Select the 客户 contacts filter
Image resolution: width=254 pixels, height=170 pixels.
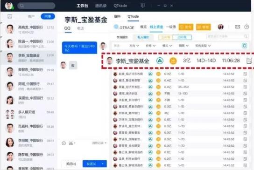click(x=31, y=16)
